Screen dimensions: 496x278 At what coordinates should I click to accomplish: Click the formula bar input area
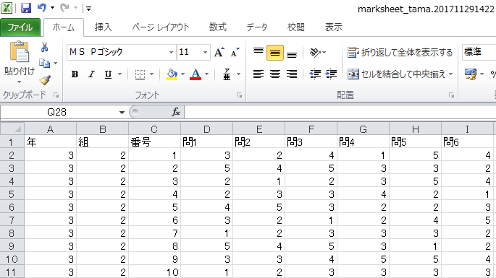pyautogui.click(x=340, y=113)
